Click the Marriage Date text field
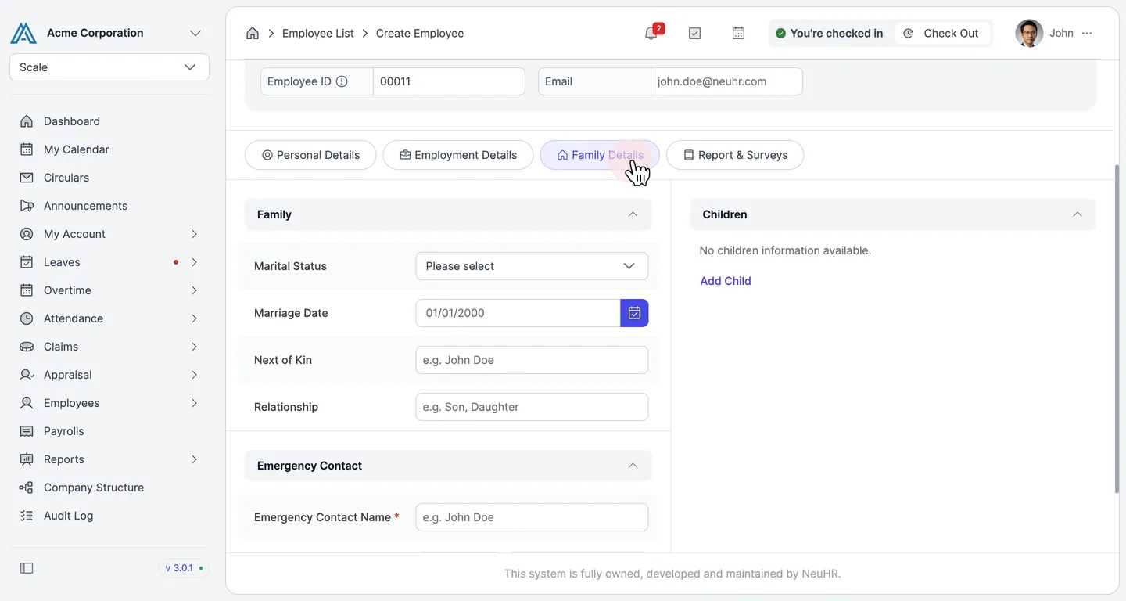The image size is (1126, 601). coord(518,313)
